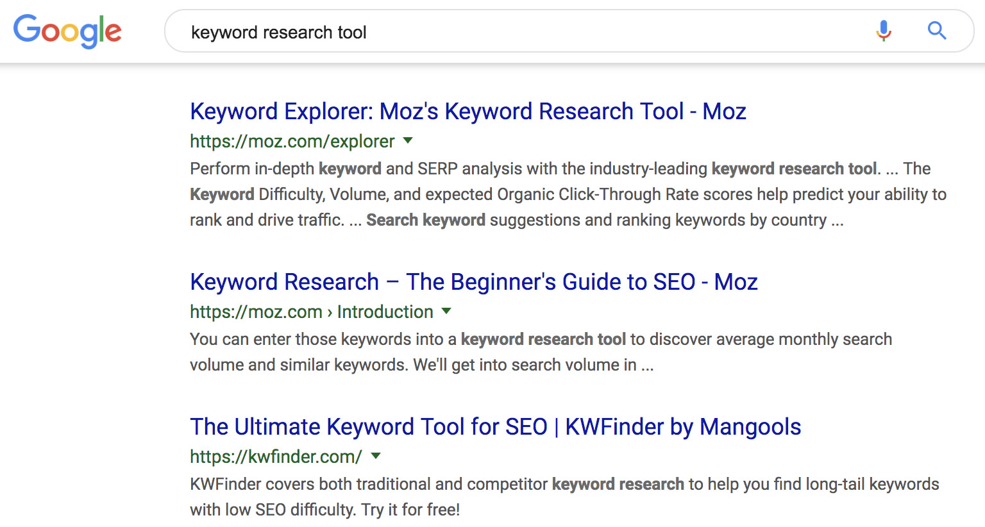Screen dimensions: 985x527
Task: Click the blue search magnifier icon
Action: [x=937, y=30]
